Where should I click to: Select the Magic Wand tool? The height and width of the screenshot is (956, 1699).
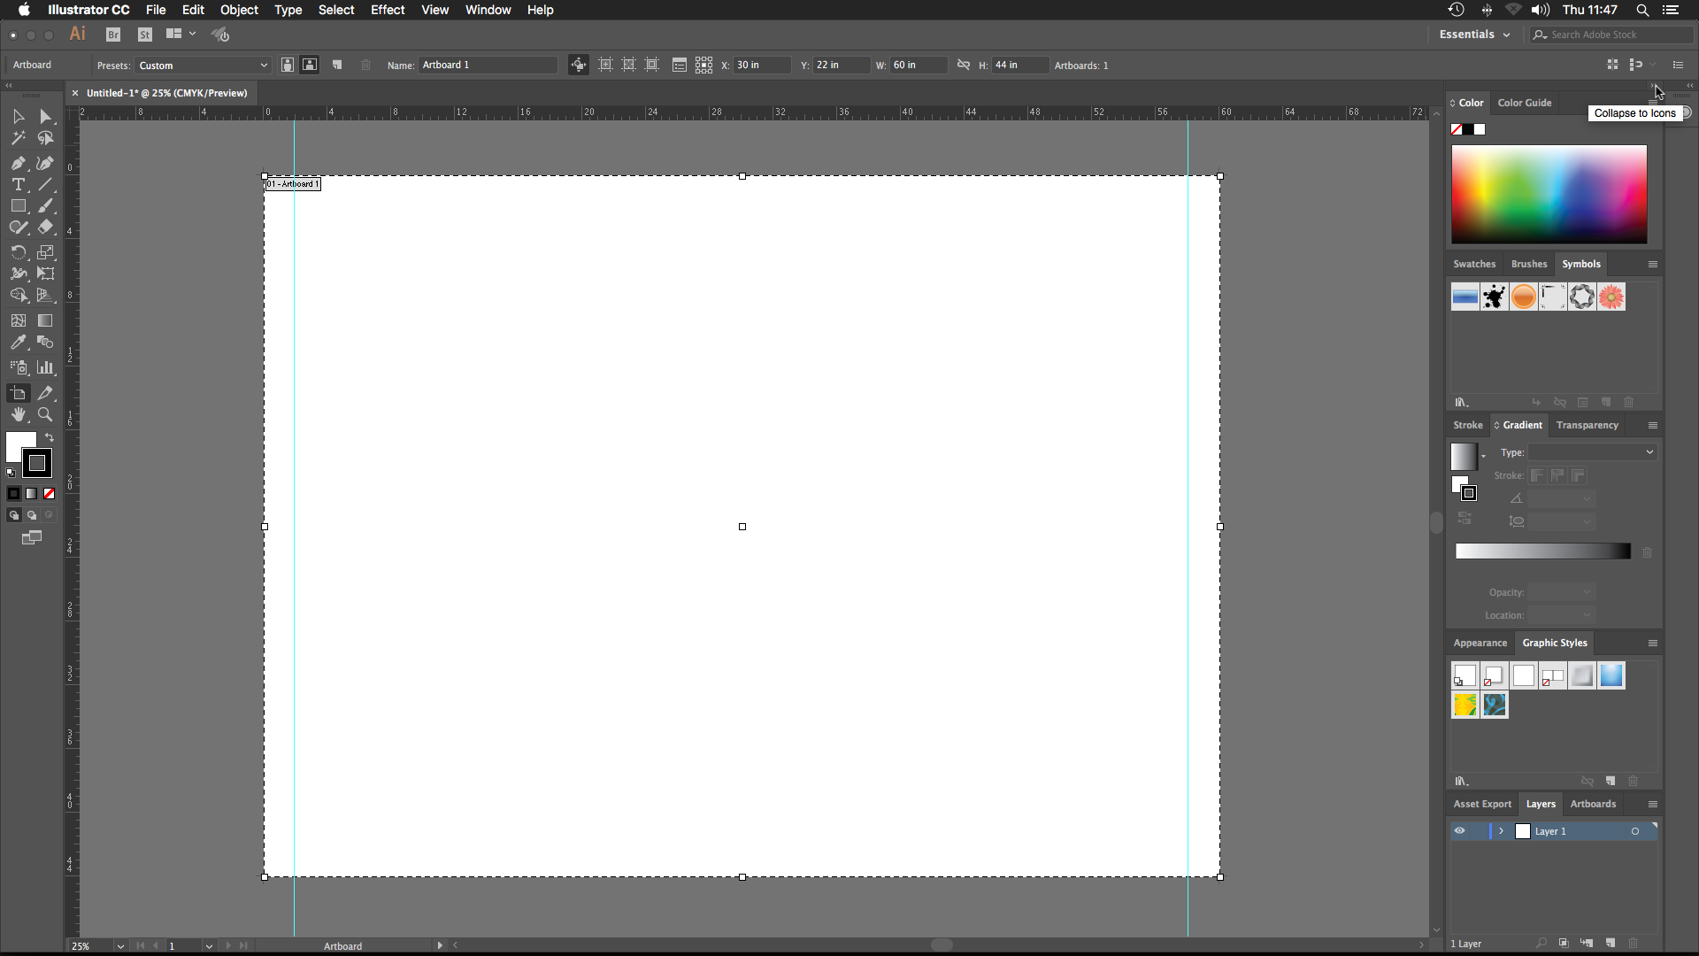19,138
